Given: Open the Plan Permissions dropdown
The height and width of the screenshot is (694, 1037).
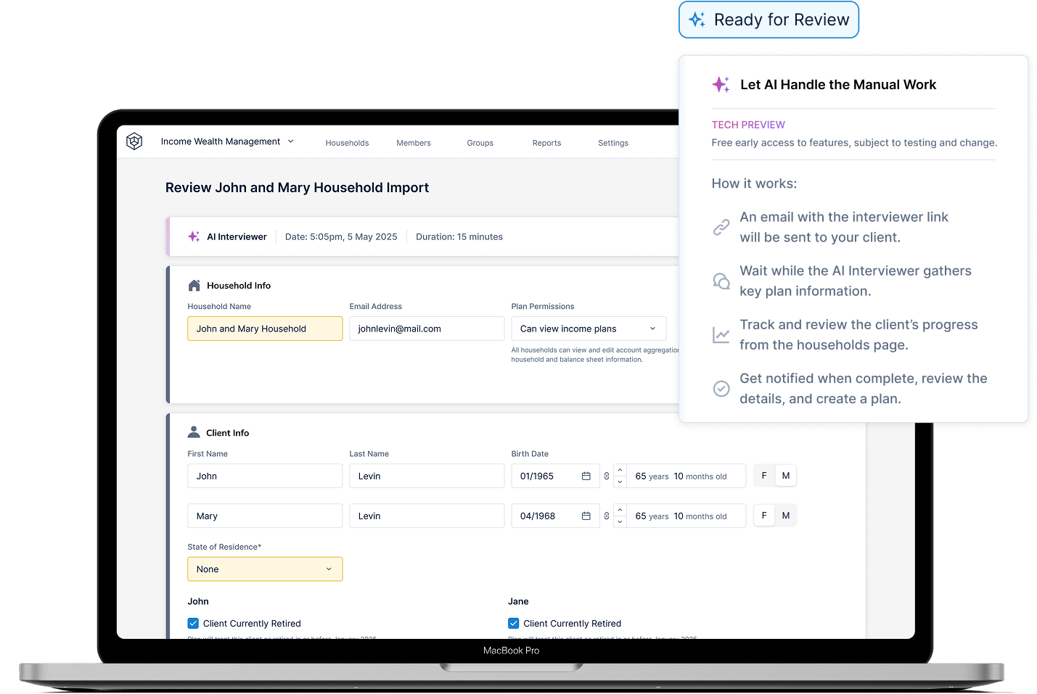Looking at the screenshot, I should [589, 329].
